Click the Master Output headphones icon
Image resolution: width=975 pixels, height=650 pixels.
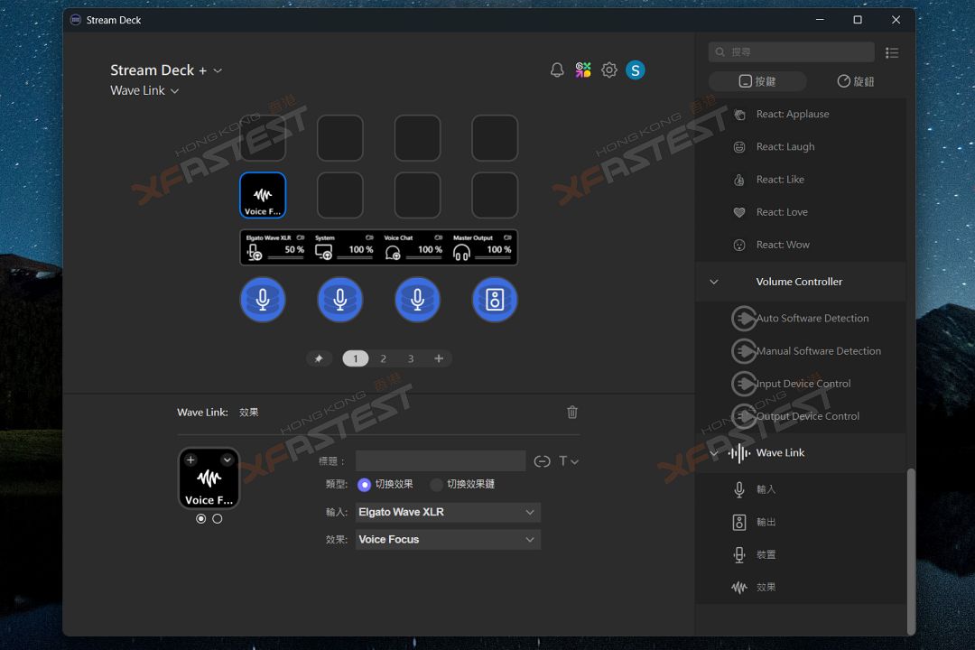(x=461, y=252)
